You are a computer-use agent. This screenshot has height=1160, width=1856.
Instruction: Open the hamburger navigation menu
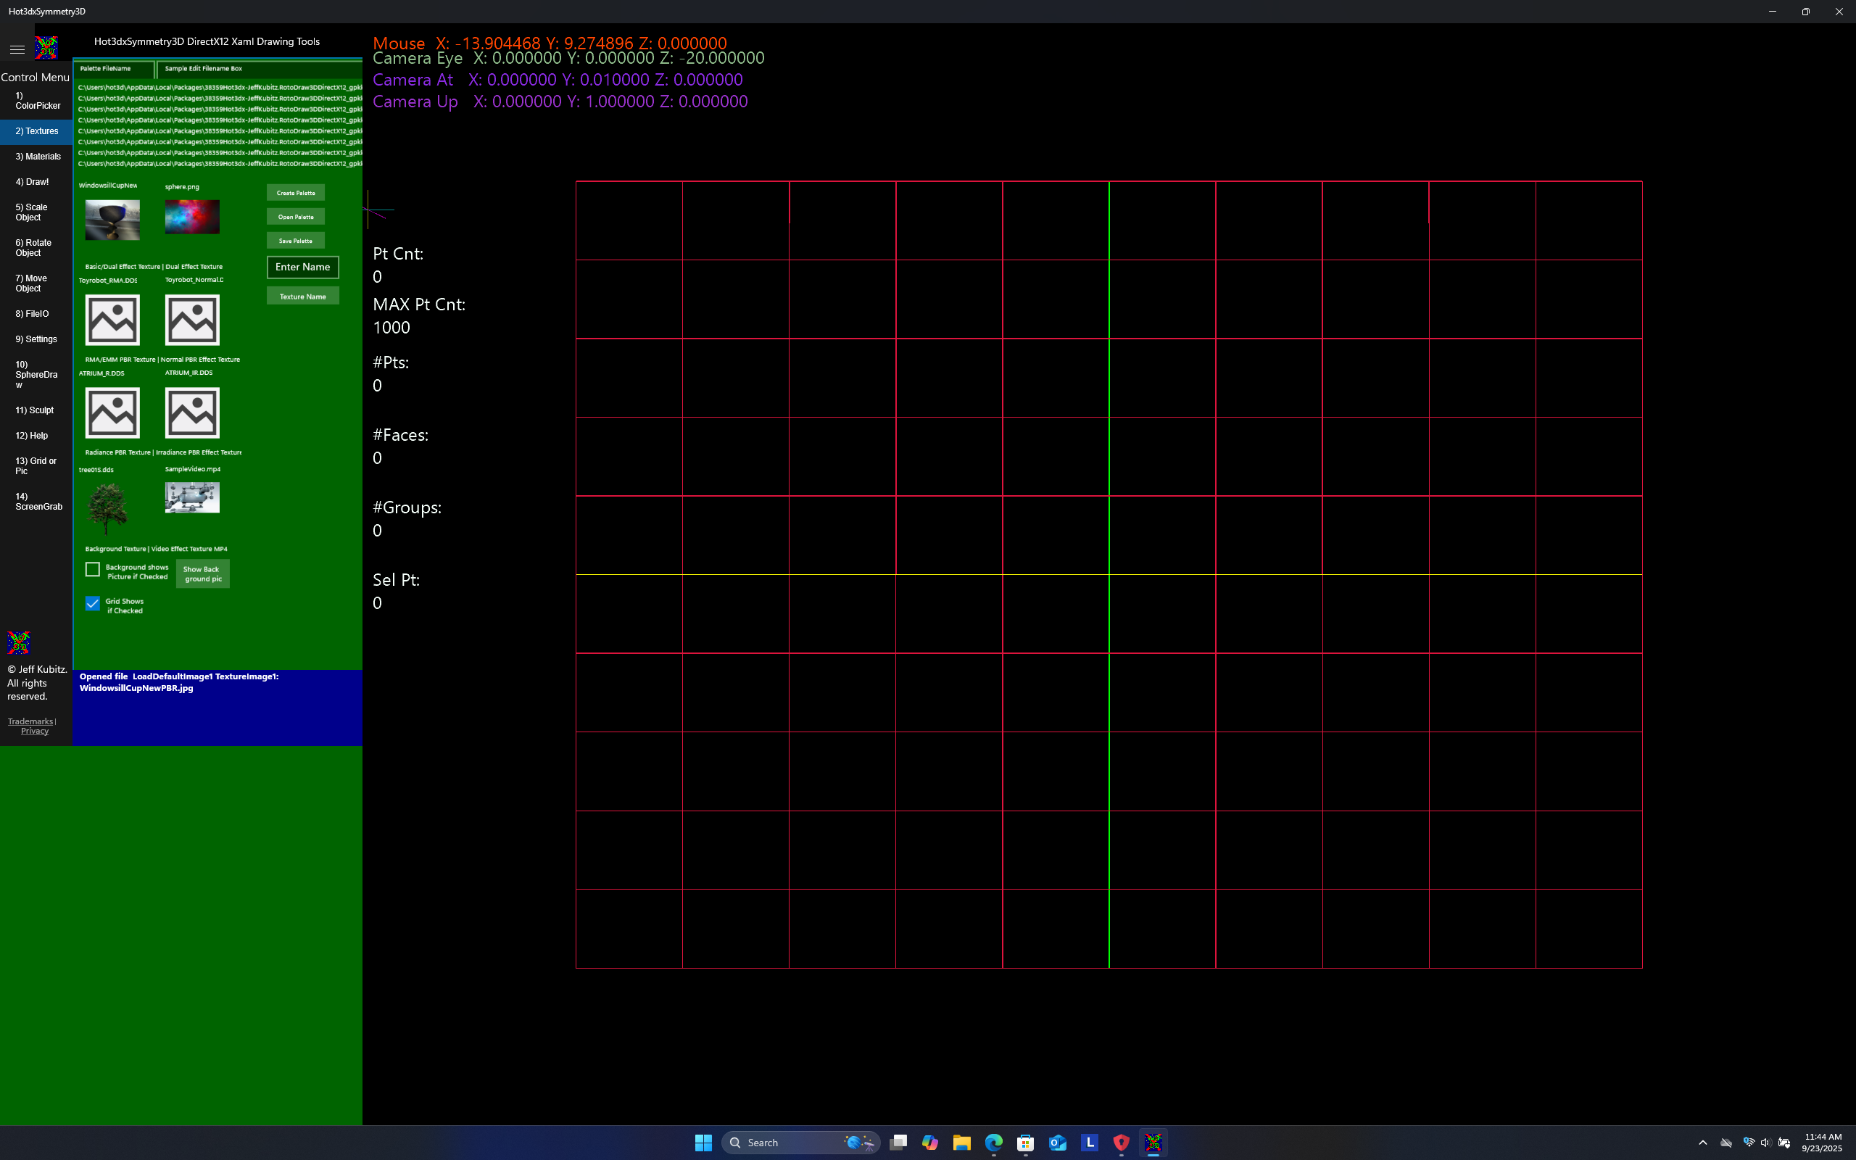click(17, 49)
